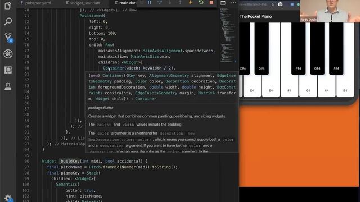Click package:flutter in hover tooltip
Image resolution: width=360 pixels, height=202 pixels.
[x=101, y=108]
